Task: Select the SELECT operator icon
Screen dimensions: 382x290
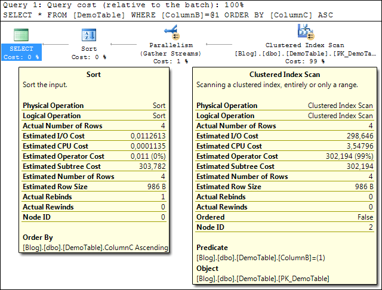Action: click(21, 35)
